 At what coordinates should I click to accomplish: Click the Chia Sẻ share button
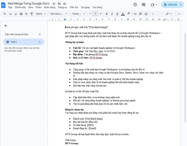click(170, 5)
